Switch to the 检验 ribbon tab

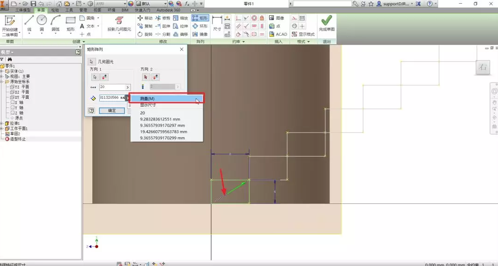coord(55,10)
